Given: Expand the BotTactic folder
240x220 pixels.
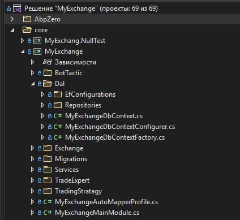Looking at the screenshot, I should [x=32, y=73].
